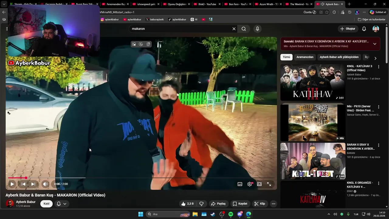This screenshot has height=219, width=389.
Task: Save the video using Kaydet
Action: click(x=240, y=204)
